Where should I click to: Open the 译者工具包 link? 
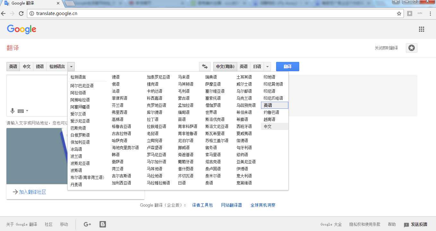(x=202, y=205)
